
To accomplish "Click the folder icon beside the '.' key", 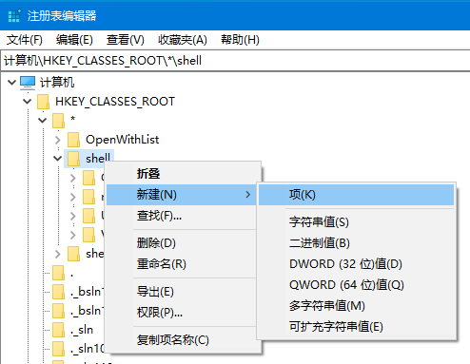I will click(58, 273).
